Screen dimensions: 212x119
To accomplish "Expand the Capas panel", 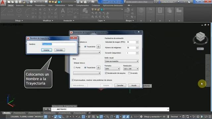I will pos(101,20).
